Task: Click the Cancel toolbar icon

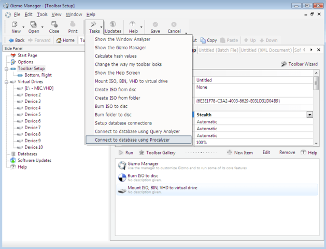Action: 174,24
